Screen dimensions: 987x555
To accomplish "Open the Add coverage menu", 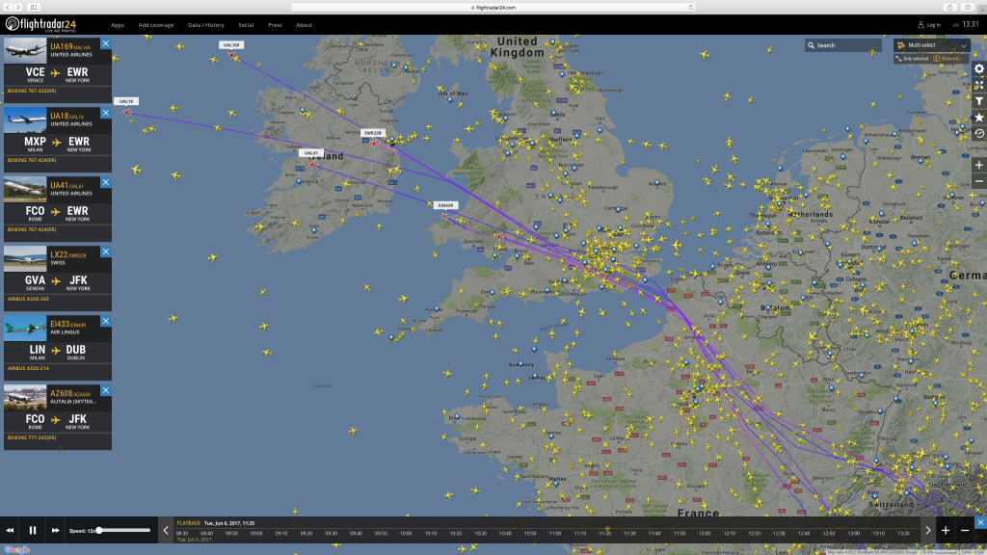I will click(x=155, y=25).
